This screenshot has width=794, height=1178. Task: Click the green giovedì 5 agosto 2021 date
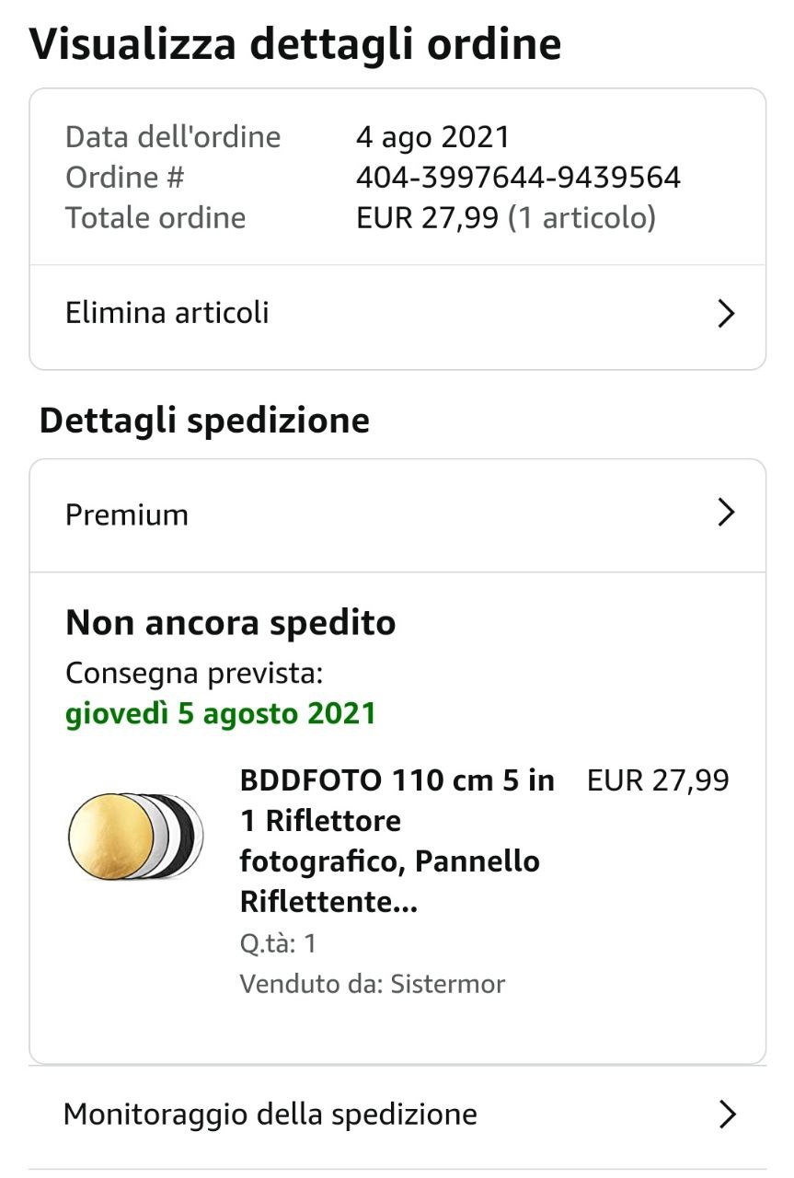click(221, 714)
